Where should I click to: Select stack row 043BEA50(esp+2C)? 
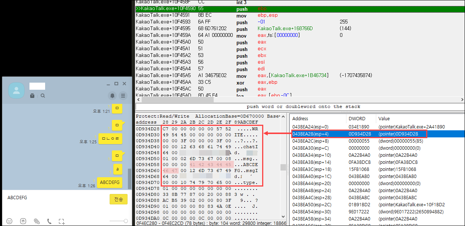(x=377, y=204)
